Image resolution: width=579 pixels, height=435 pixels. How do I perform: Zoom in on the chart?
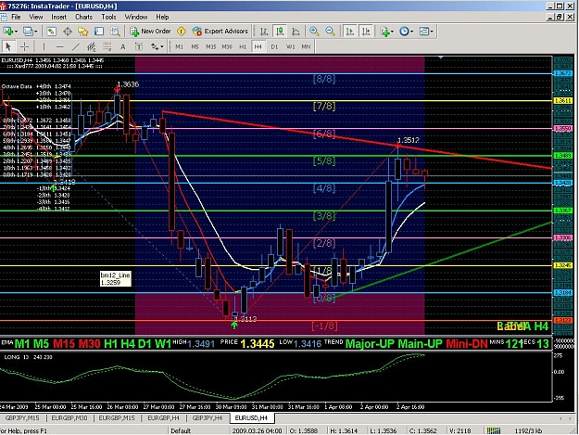coord(314,32)
